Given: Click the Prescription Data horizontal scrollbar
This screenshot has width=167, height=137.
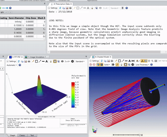Looking at the screenshot, I should pos(105,52).
